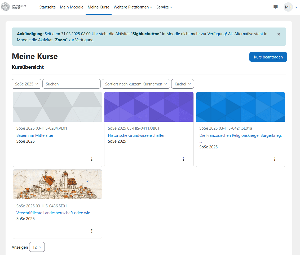Switch to Mein Moodle
This screenshot has width=300, height=255.
coord(72,7)
